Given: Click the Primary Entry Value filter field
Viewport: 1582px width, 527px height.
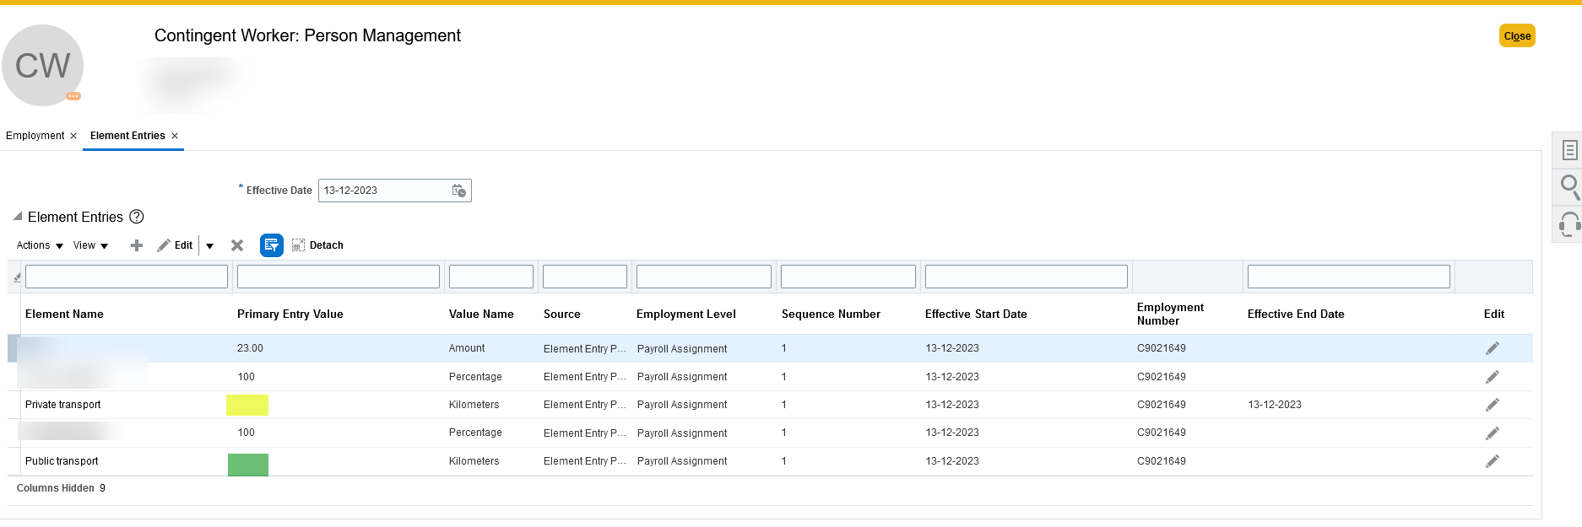Looking at the screenshot, I should 339,277.
